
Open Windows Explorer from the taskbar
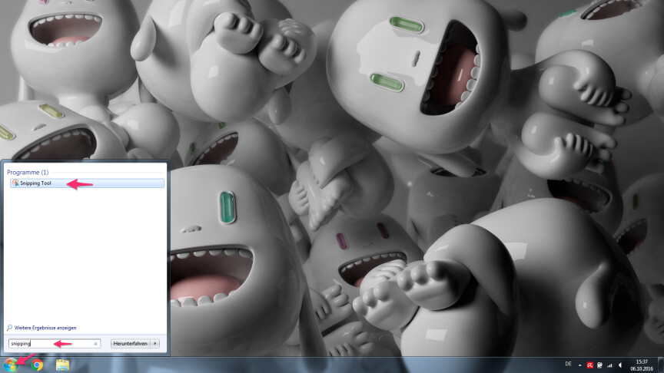(62, 365)
